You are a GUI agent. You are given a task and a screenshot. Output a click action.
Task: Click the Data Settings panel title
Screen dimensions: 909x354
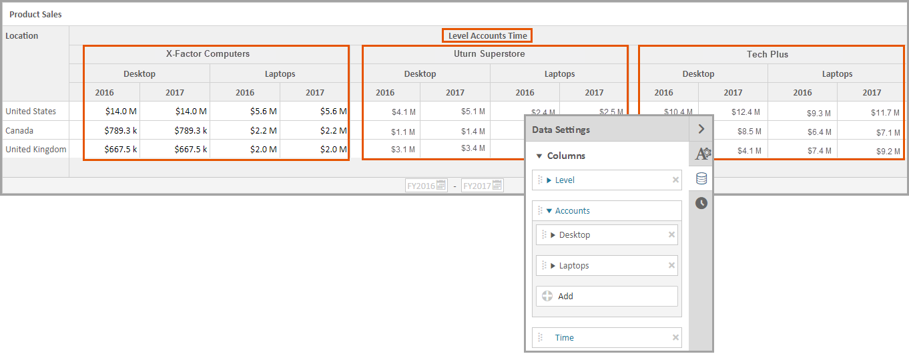coord(561,130)
